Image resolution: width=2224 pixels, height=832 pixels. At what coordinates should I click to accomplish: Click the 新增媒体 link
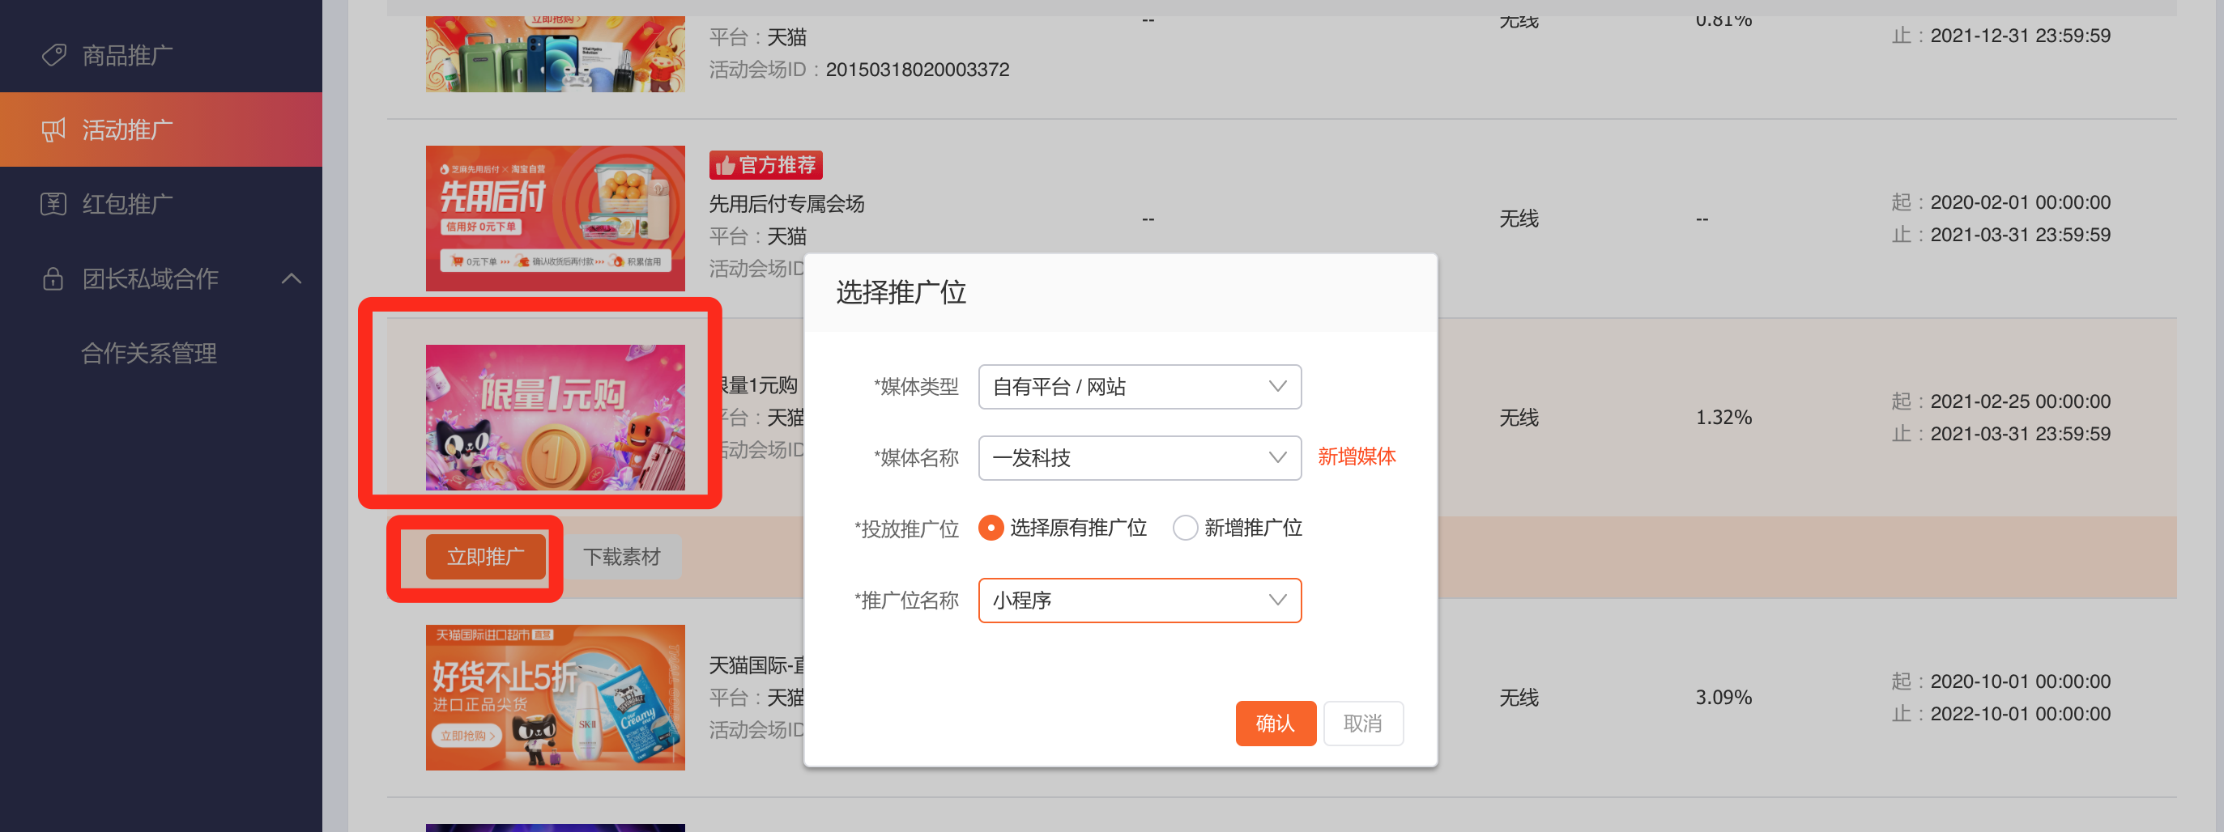click(x=1357, y=456)
